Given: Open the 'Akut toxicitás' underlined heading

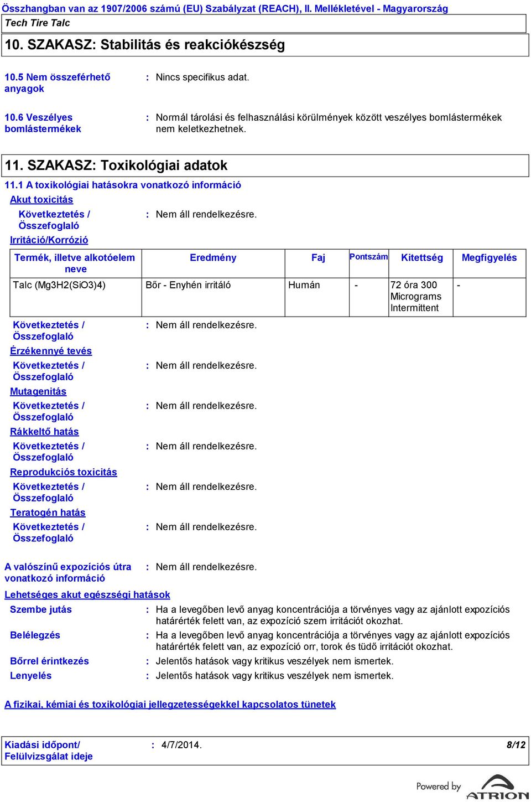Looking at the screenshot, I should point(41,199).
